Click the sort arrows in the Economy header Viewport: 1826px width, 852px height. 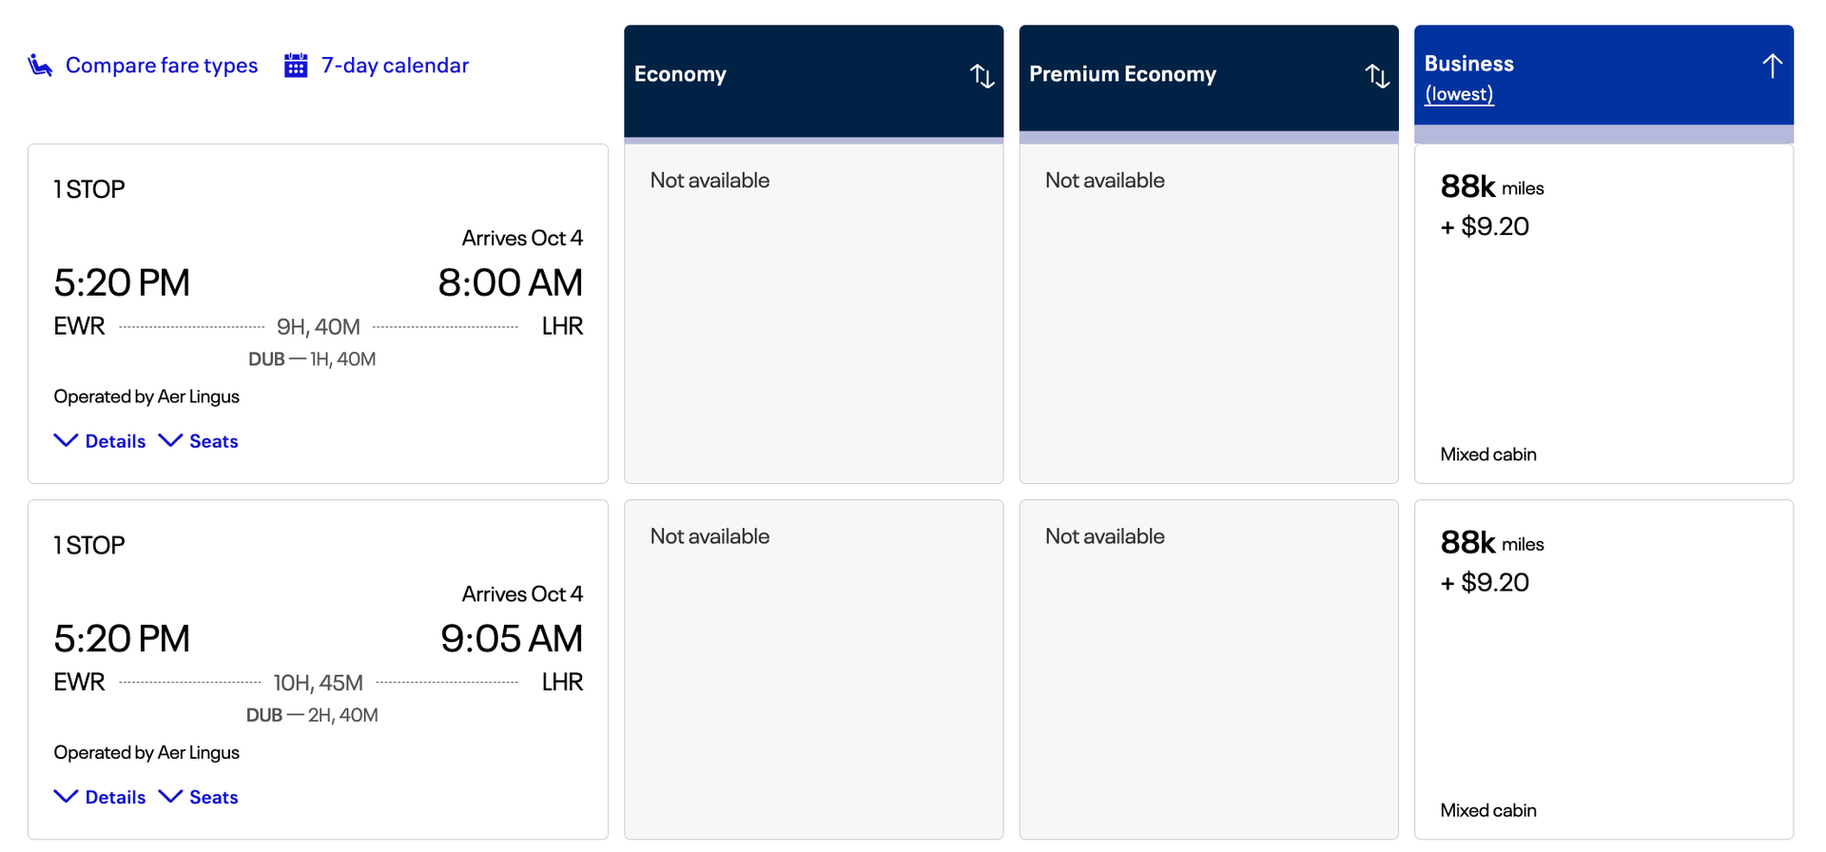[x=981, y=76]
